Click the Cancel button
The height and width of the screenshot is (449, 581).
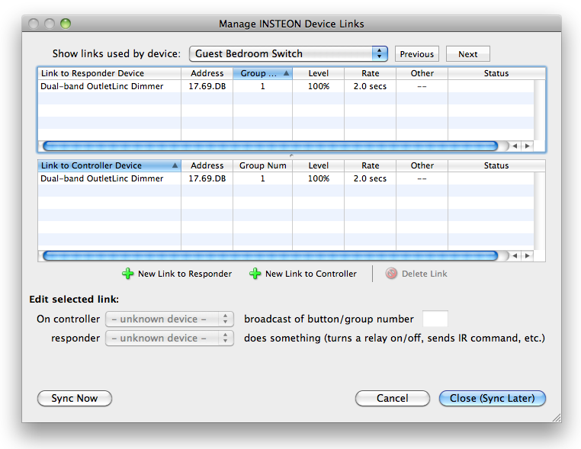click(x=393, y=398)
